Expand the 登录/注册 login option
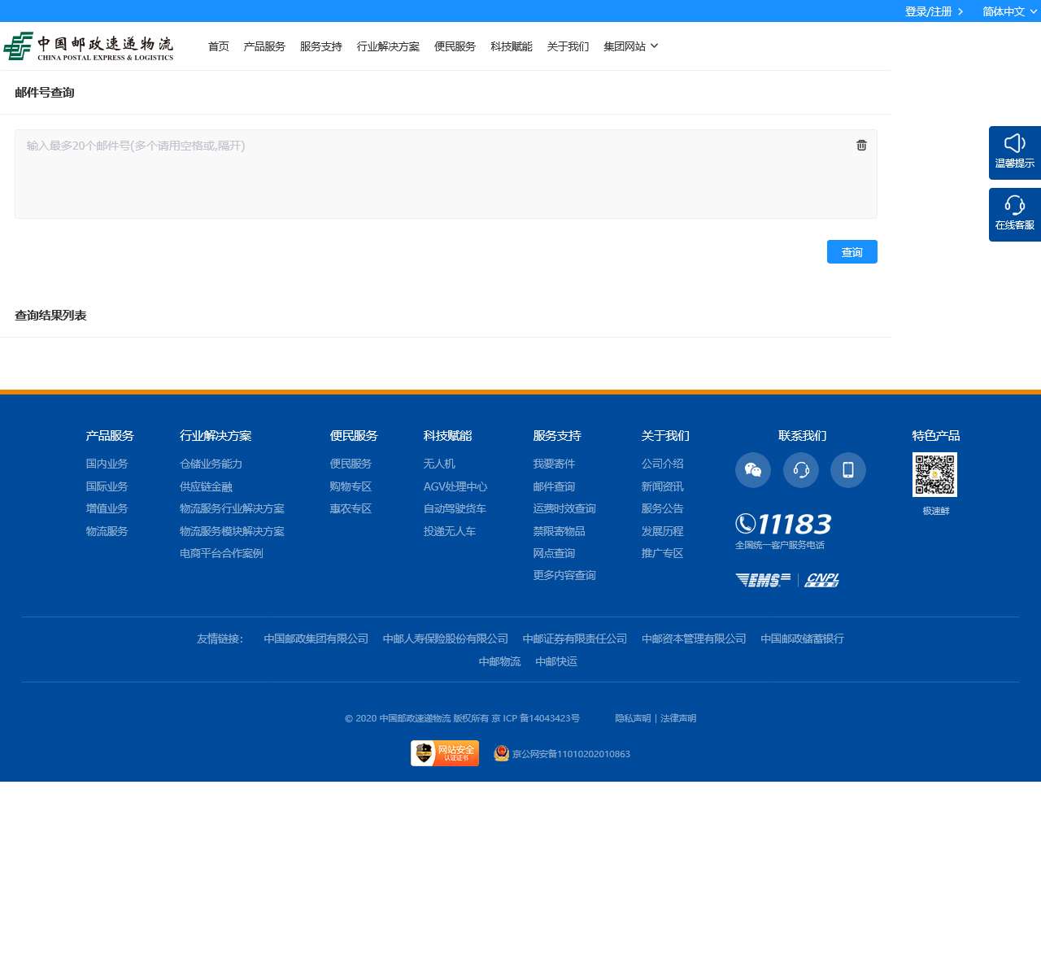Viewport: 1041px width, 972px height. 934,11
